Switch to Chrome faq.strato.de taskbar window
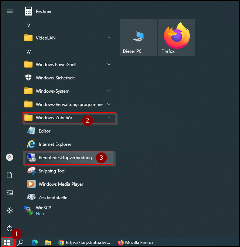 pyautogui.click(x=84, y=243)
